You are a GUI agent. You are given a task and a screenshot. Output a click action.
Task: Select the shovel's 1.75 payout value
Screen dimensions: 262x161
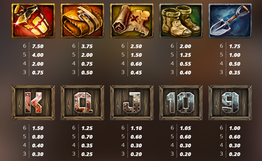235,46
